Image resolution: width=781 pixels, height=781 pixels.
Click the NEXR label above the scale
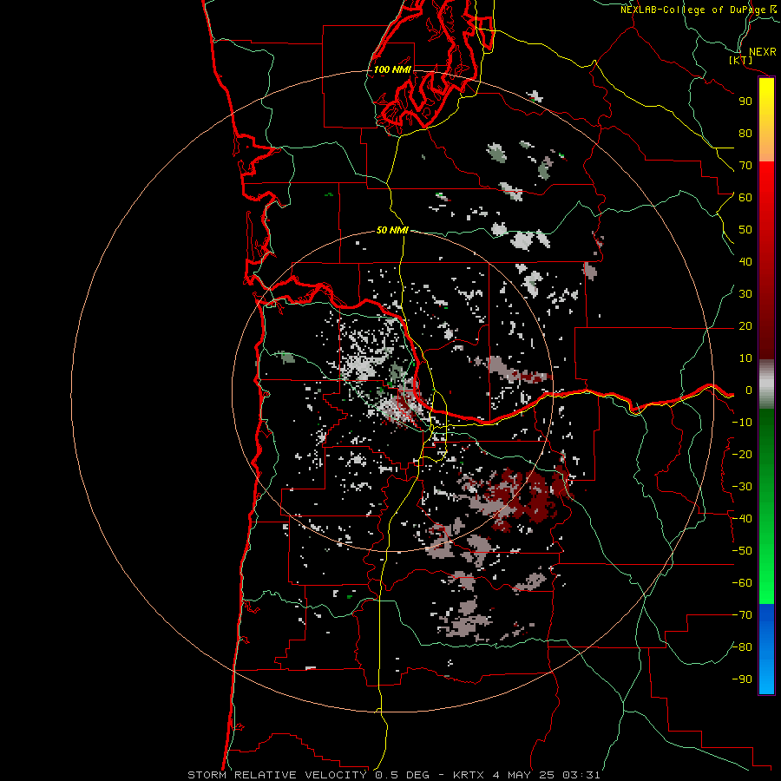click(x=762, y=52)
